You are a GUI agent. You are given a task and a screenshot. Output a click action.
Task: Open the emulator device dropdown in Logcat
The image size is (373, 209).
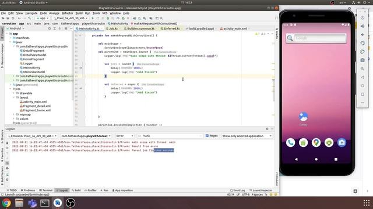pos(32,136)
